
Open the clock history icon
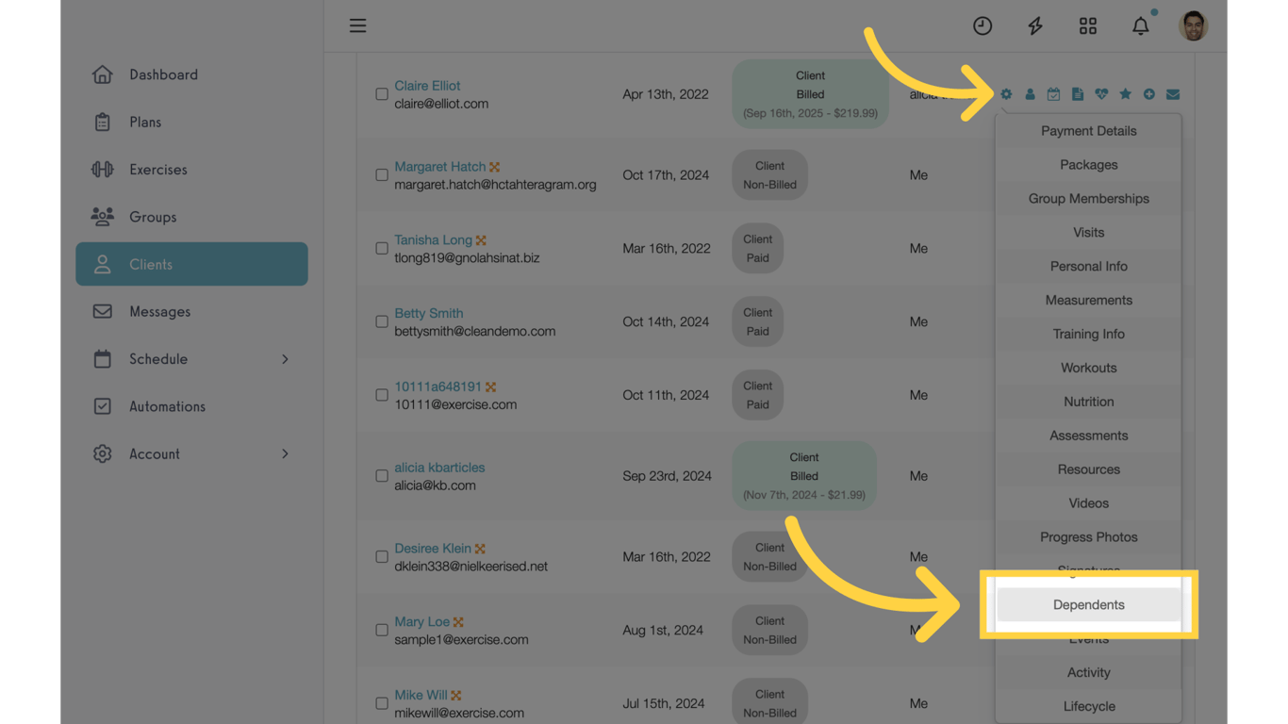point(983,25)
